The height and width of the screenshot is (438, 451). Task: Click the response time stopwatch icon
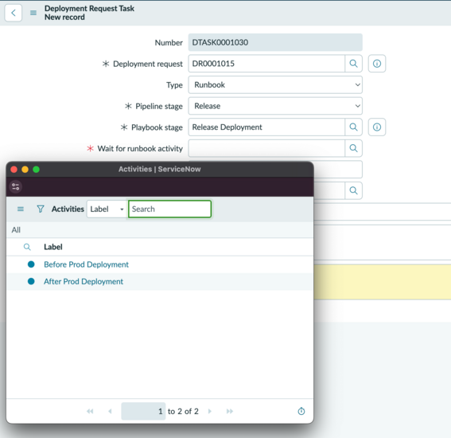coord(301,411)
